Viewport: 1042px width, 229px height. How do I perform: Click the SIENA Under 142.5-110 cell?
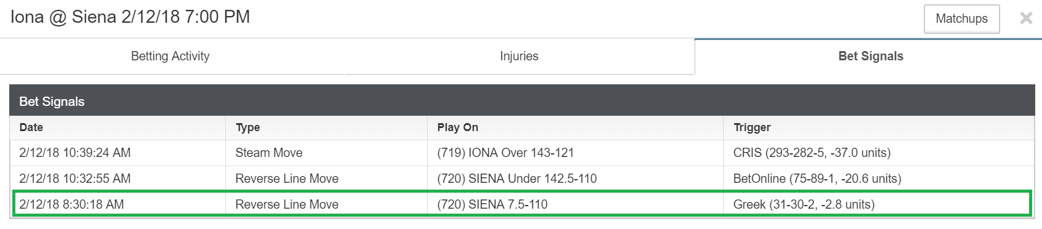click(575, 179)
